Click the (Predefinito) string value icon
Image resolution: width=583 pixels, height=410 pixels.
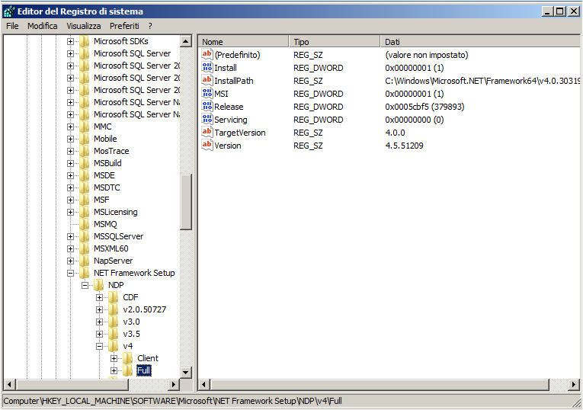click(207, 54)
